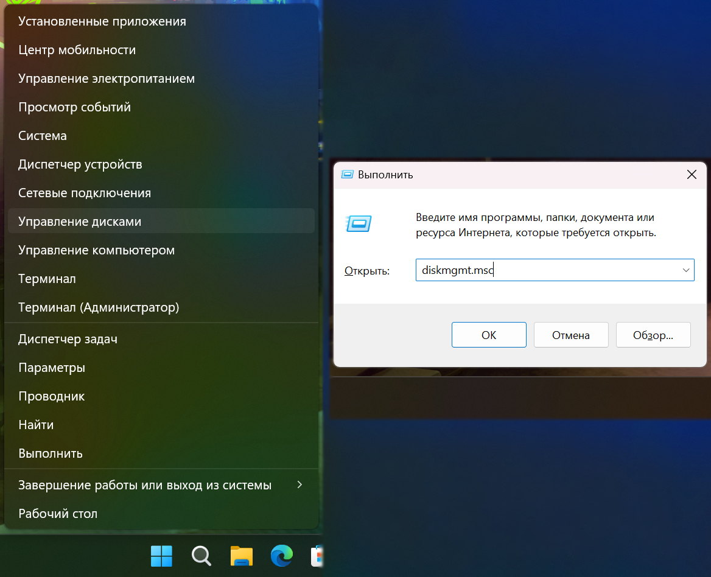Select Рабочий стол menu entry
Image resolution: width=711 pixels, height=577 pixels.
[x=161, y=514]
